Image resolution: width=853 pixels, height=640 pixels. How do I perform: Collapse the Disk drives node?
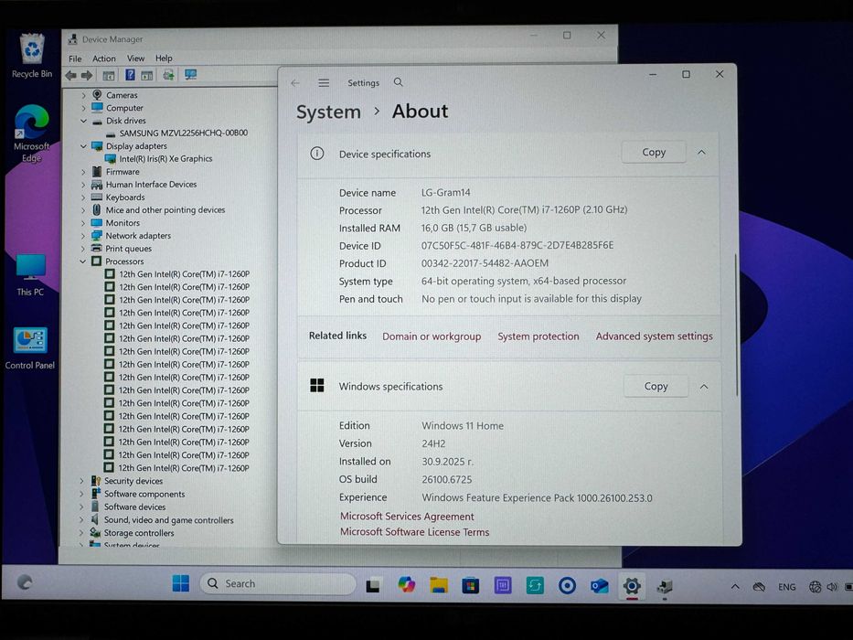83,121
